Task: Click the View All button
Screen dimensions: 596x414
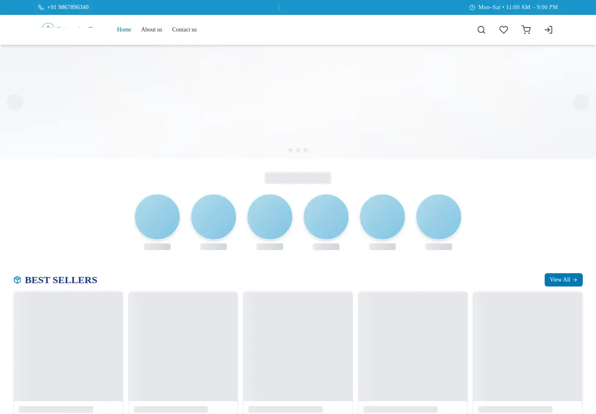Action: (563, 280)
